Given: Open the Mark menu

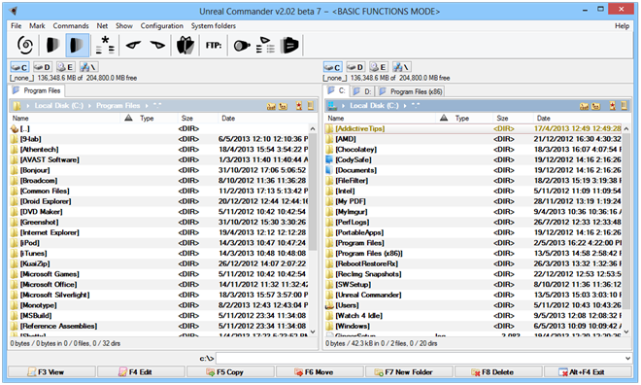Looking at the screenshot, I should [x=37, y=26].
